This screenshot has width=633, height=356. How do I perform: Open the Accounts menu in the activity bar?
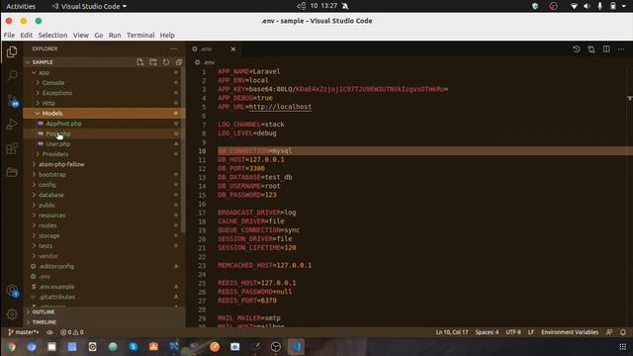point(12,291)
